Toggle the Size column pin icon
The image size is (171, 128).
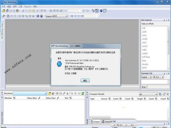click(x=70, y=98)
